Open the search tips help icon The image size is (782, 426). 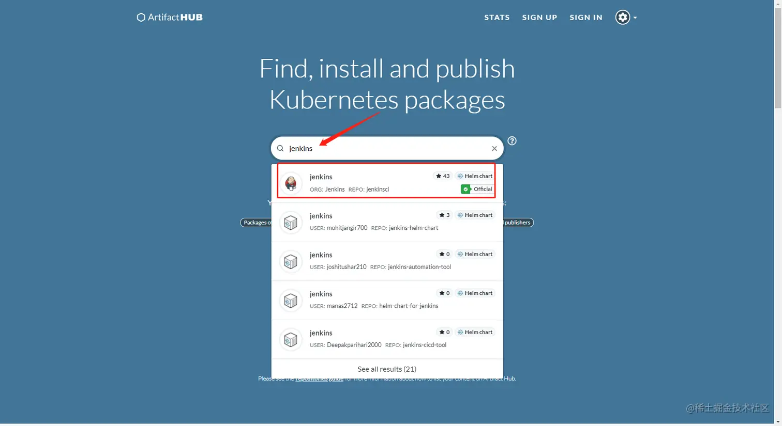click(x=512, y=141)
